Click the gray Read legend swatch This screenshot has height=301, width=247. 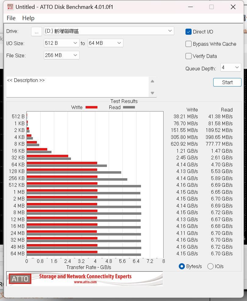click(129, 107)
